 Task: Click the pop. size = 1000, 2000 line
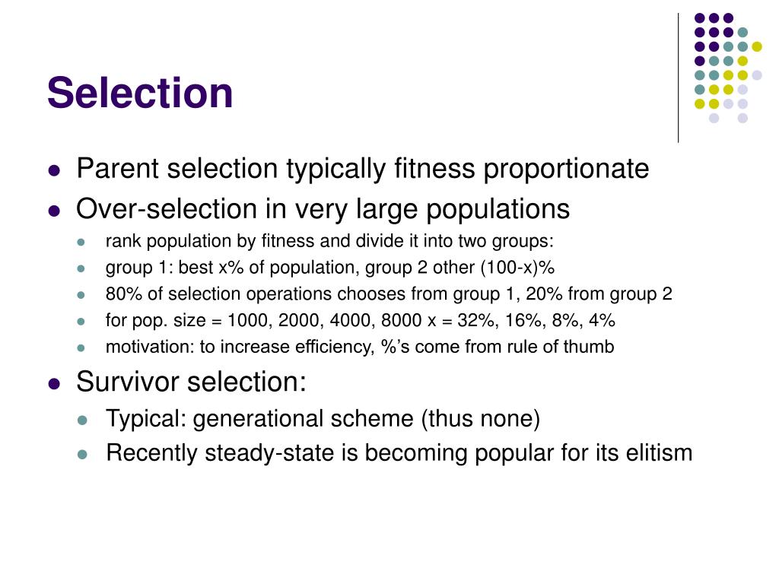click(360, 320)
